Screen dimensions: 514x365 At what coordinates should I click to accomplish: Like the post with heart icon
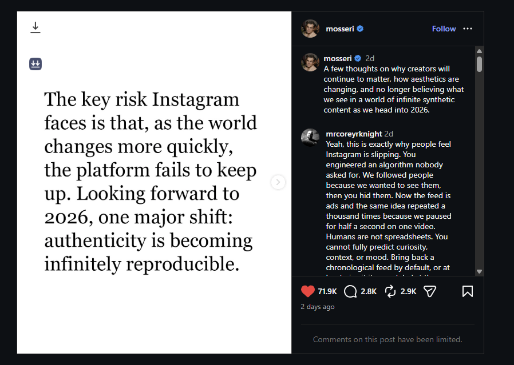point(308,291)
